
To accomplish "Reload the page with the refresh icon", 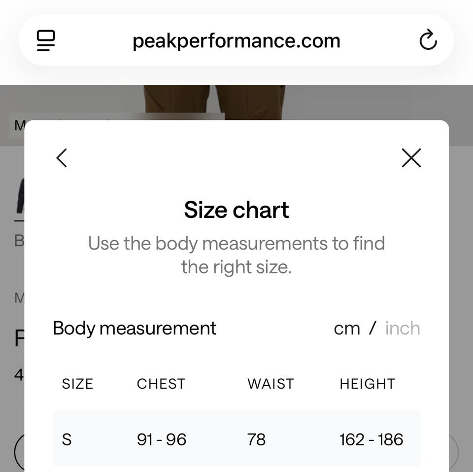I will tap(428, 40).
